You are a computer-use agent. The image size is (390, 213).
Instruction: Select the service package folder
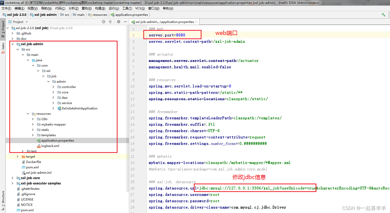(x=65, y=103)
